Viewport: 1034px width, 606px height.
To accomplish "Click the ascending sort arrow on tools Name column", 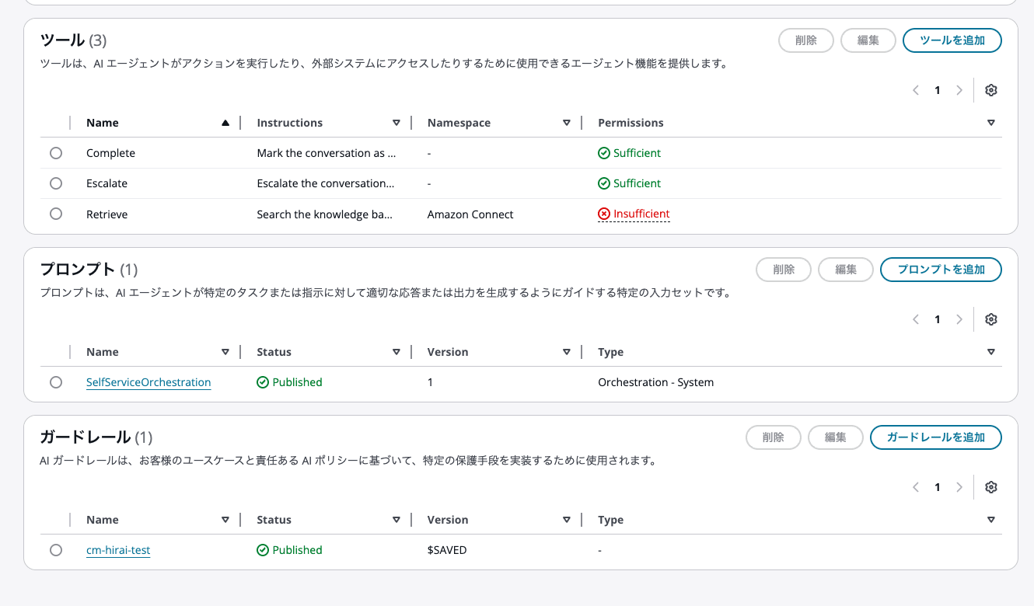I will click(x=225, y=122).
